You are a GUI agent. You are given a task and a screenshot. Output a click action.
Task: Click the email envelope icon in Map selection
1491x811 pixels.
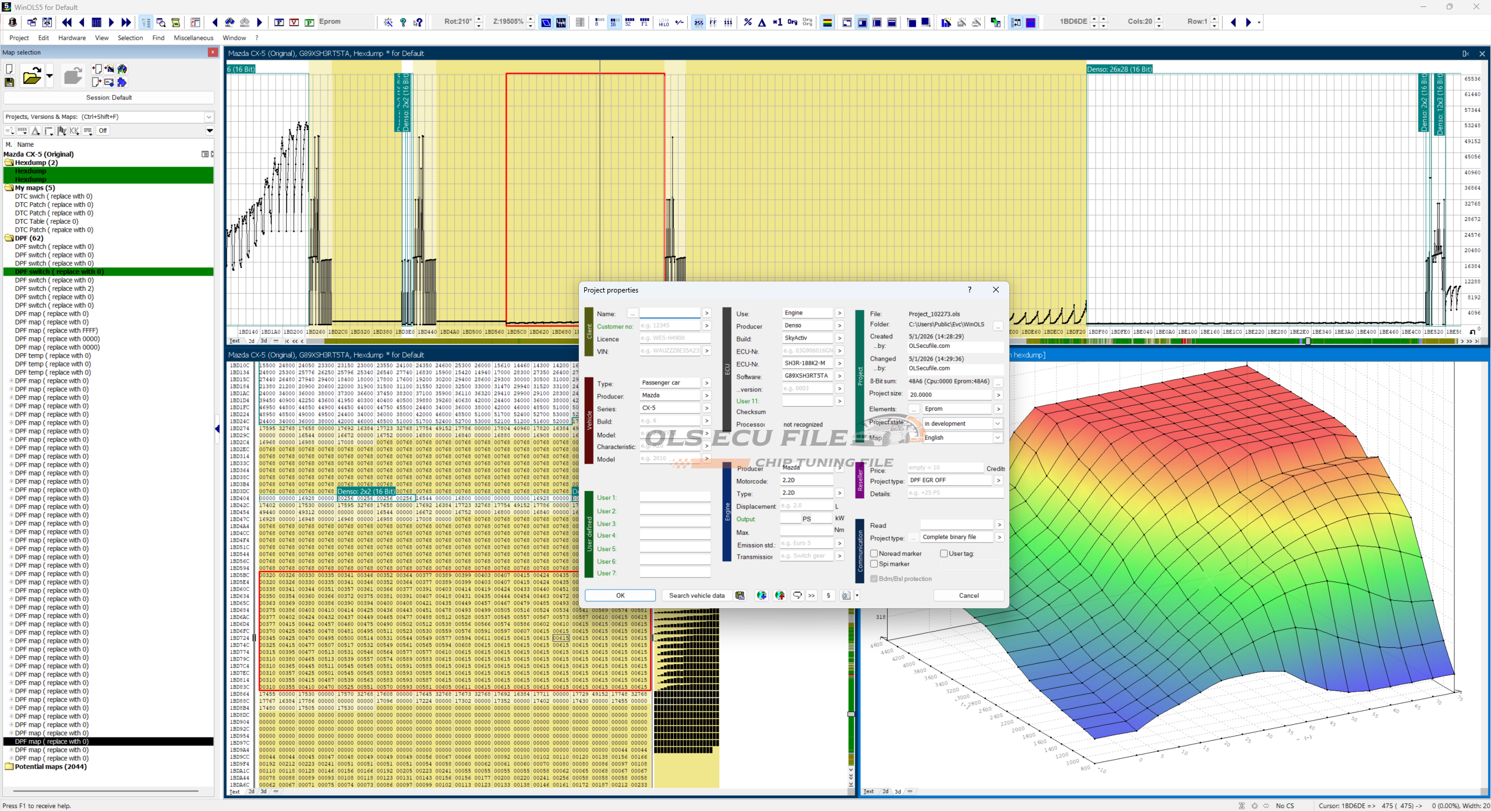108,82
